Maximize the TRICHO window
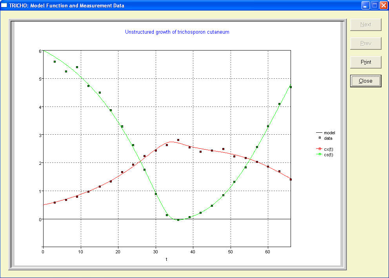Screen dimensions: 389x278 click(374, 5)
